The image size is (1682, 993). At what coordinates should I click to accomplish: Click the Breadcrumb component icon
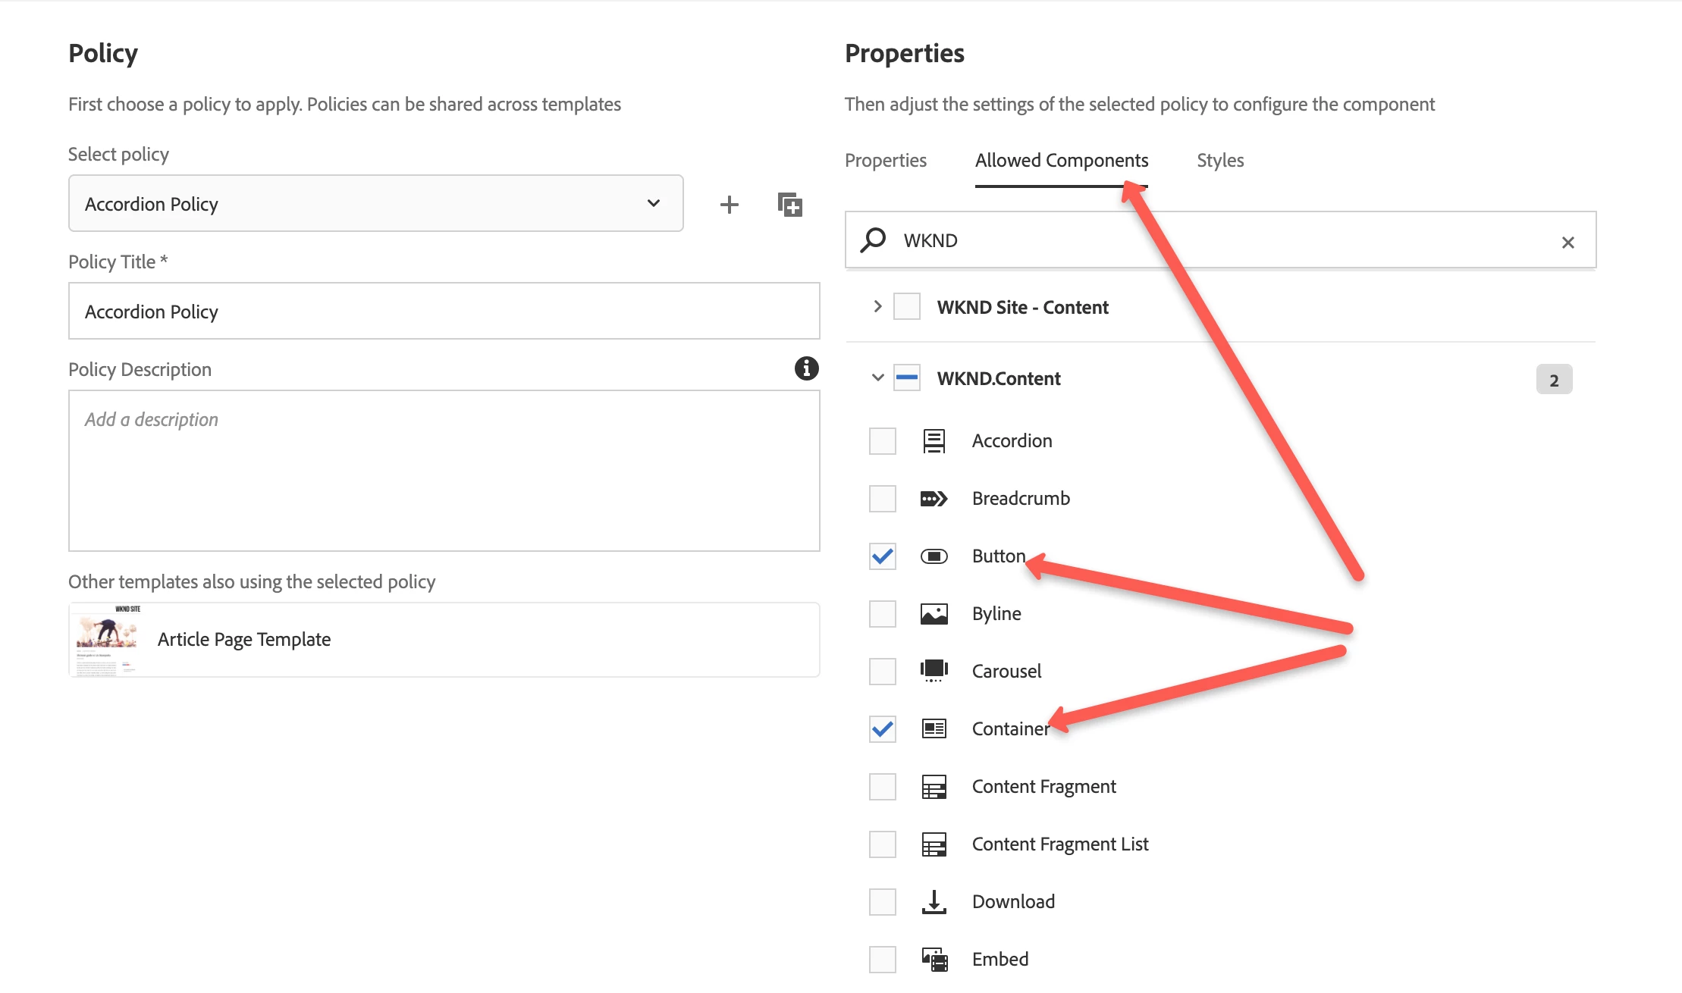934,498
